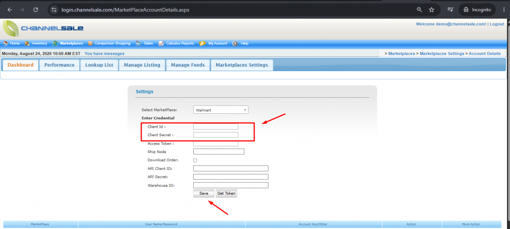Viewport: 510px width, 229px height.
Task: Open the Calculus Reports menu
Action: coord(180,43)
